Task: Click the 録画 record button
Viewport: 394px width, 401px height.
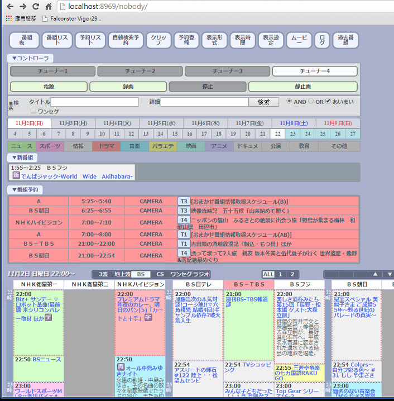Action: coord(128,87)
